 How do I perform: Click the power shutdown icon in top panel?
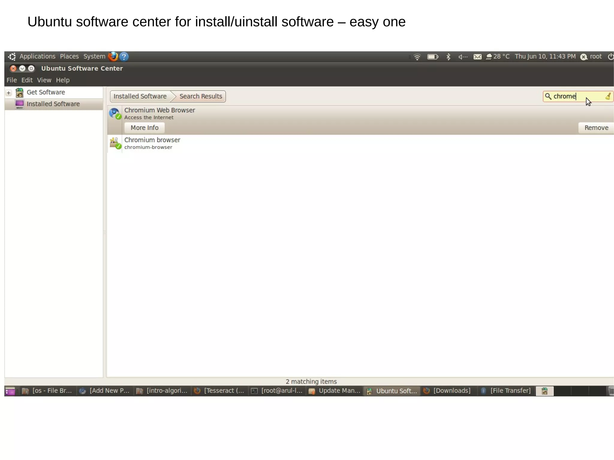click(x=610, y=56)
